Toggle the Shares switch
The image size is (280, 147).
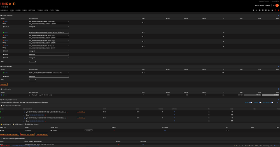tap(260, 102)
